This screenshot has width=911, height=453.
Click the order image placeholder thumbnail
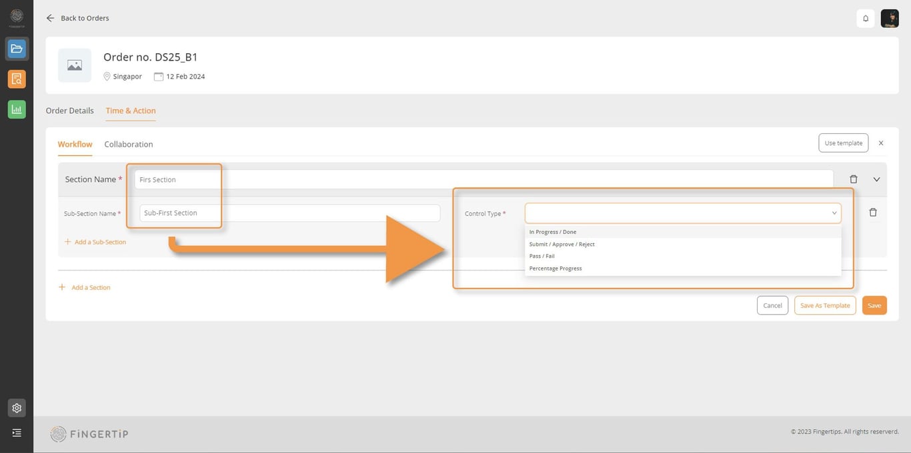click(75, 65)
